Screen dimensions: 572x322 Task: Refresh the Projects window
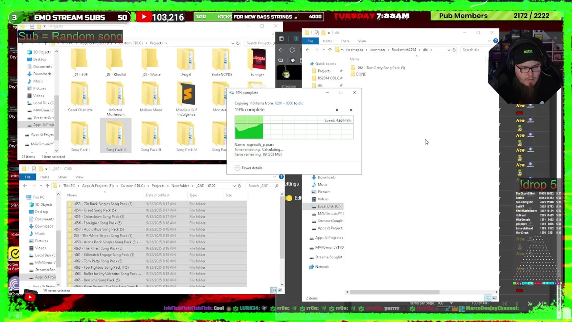point(238,43)
